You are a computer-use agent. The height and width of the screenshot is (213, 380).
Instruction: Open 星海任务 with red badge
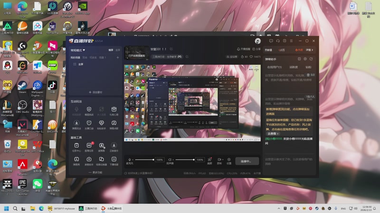pos(89,147)
